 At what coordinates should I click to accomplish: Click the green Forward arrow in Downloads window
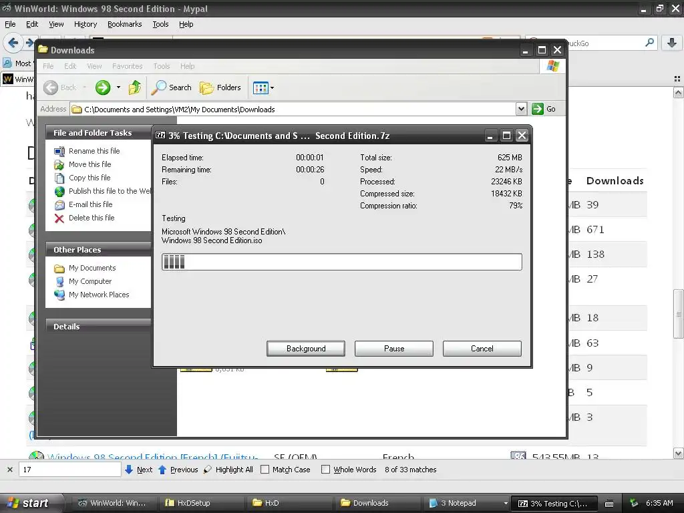tap(103, 88)
